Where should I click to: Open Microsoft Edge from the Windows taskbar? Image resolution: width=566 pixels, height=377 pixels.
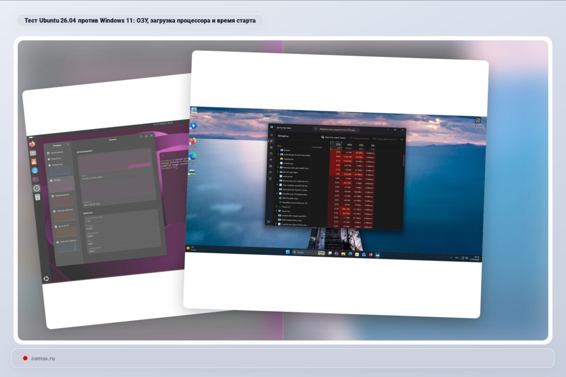[350, 254]
